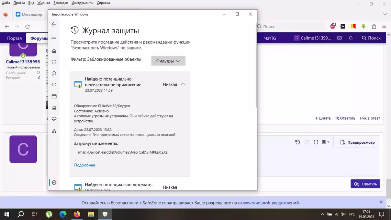Open the Вид menu
Image resolution: width=391 pixels, height=220 pixels.
(x=31, y=3)
